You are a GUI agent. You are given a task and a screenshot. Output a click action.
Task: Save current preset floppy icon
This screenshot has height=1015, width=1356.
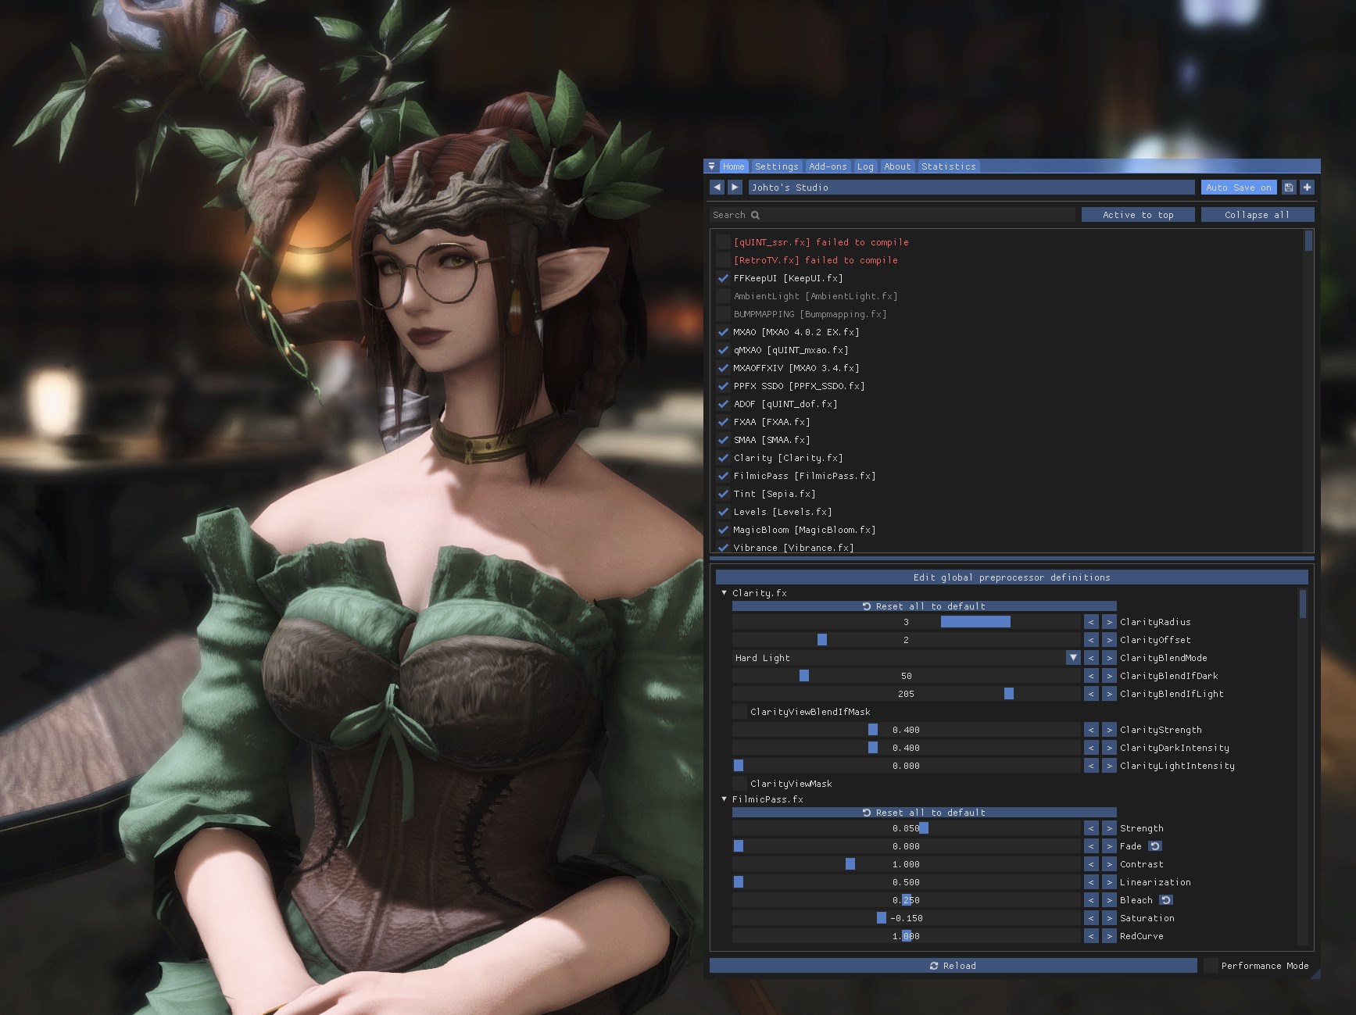point(1289,188)
